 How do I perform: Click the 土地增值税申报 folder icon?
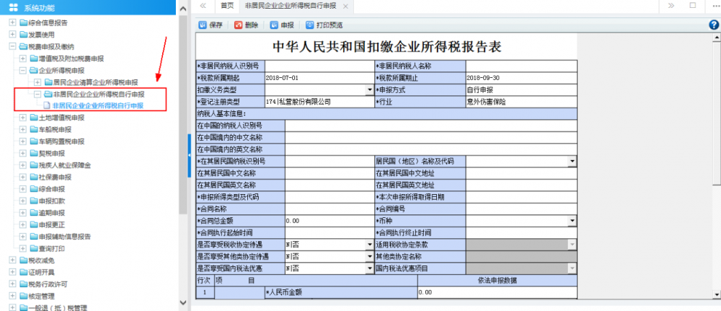[x=34, y=118]
